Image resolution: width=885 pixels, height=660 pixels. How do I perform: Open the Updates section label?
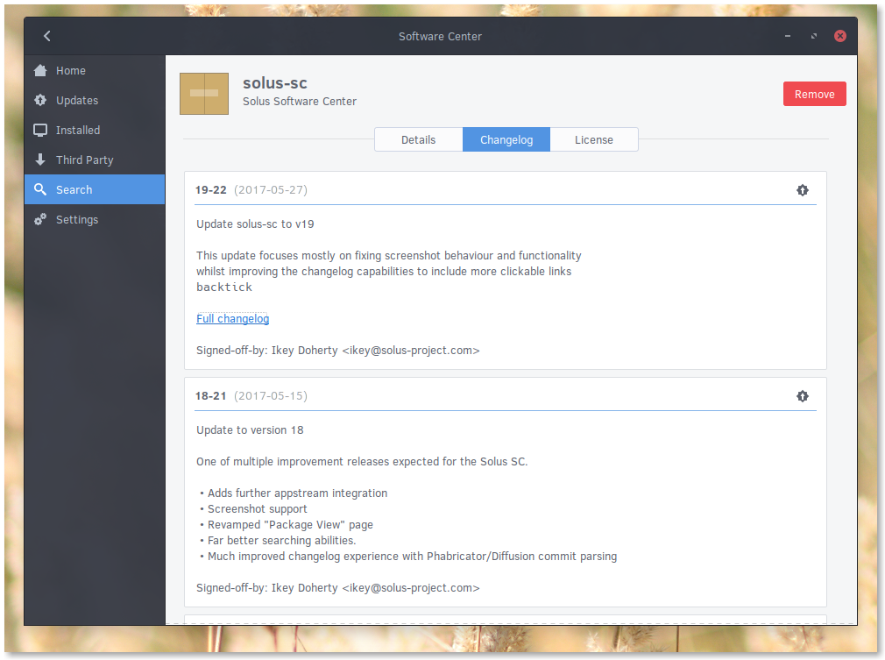coord(77,101)
